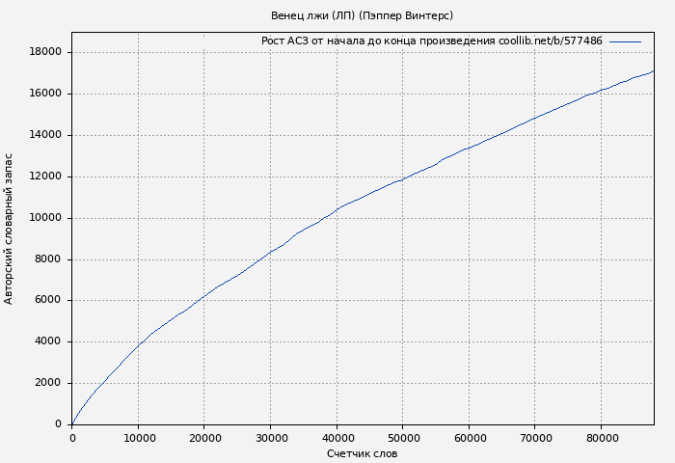Click the 18000 tick label on Y-axis
Image resolution: width=675 pixels, height=463 pixels.
tap(46, 52)
